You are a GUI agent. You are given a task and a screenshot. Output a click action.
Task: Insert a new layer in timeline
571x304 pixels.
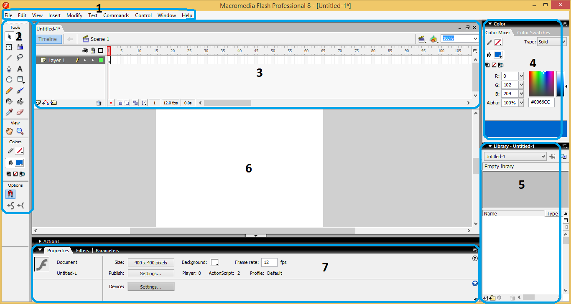(x=38, y=103)
